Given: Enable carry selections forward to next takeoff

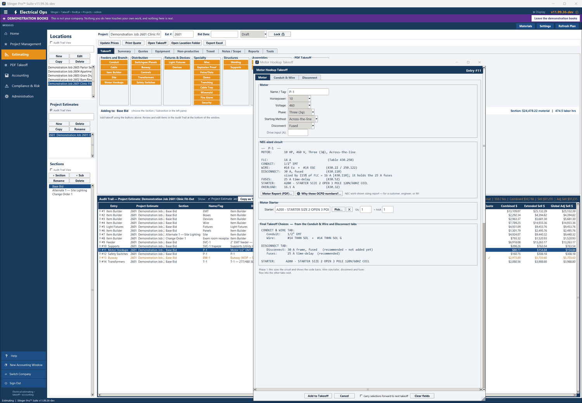Looking at the screenshot, I should pyautogui.click(x=361, y=396).
